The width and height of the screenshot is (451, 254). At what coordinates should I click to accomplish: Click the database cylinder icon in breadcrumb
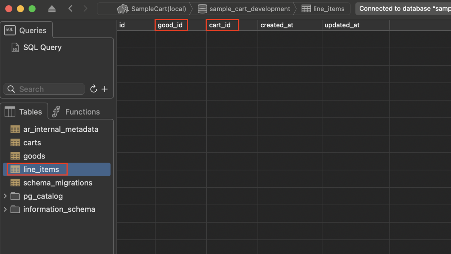tap(203, 9)
